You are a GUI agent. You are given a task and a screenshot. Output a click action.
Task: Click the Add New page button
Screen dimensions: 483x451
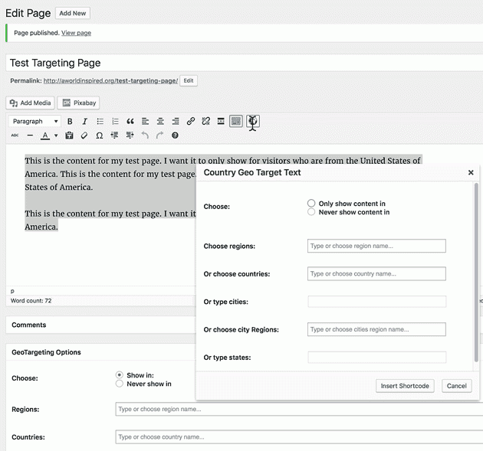pos(73,13)
